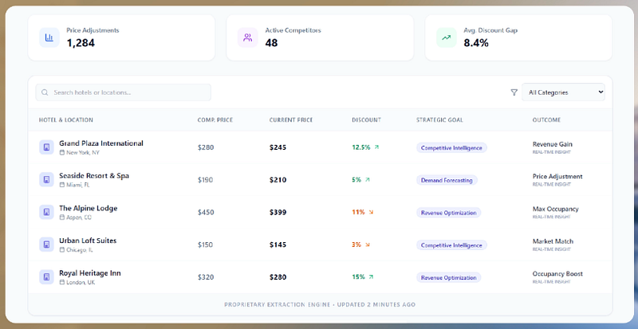Click the Grand Plaza International hotel icon
The image size is (638, 329).
[x=46, y=147]
